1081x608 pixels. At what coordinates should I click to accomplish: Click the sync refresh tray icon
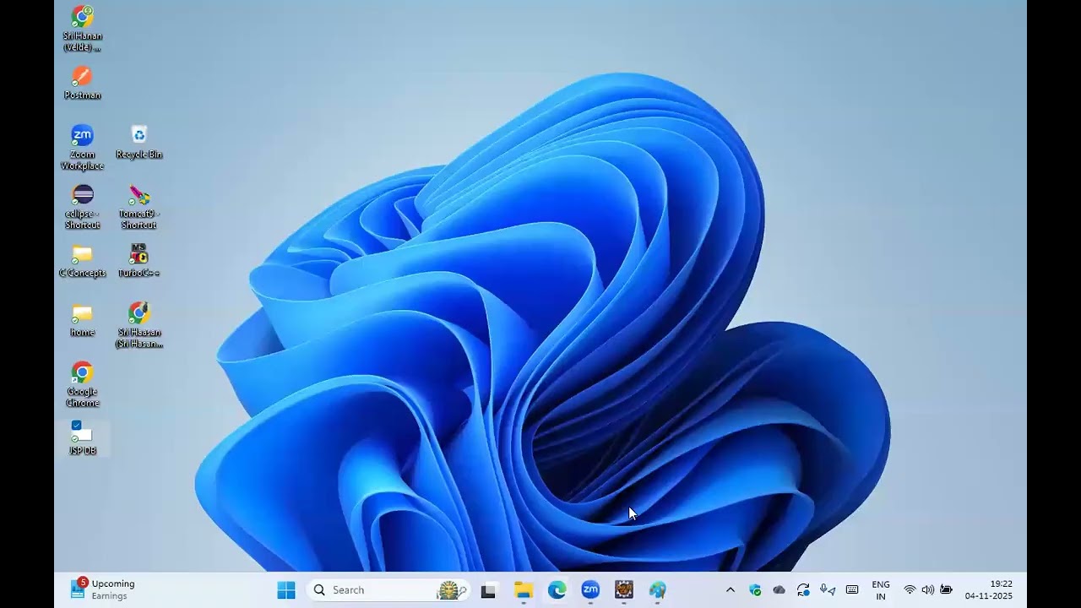pos(803,590)
